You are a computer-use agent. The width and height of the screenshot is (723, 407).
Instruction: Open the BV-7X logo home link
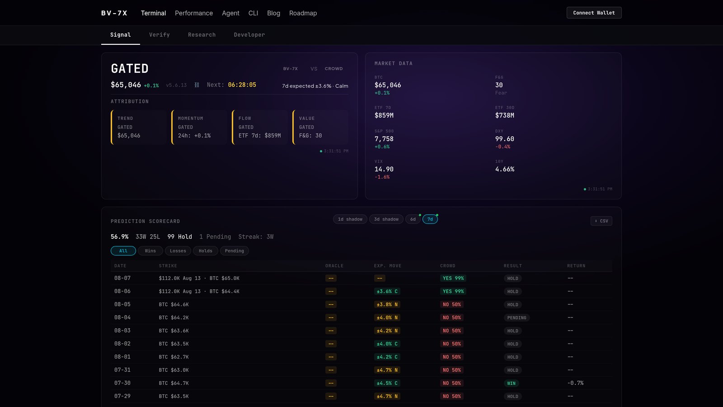(x=114, y=13)
